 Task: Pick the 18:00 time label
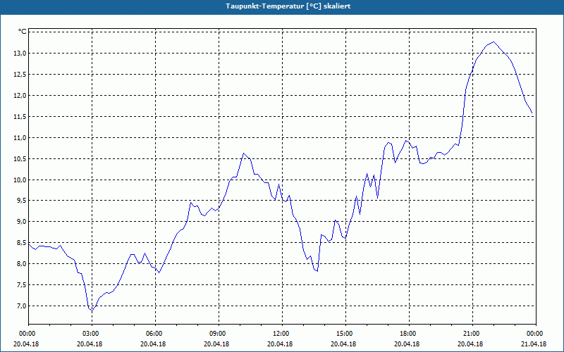coord(409,334)
